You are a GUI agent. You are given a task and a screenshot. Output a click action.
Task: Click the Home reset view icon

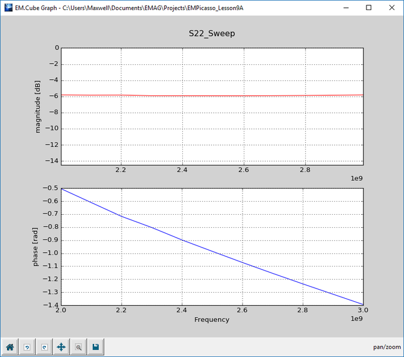tap(10, 347)
